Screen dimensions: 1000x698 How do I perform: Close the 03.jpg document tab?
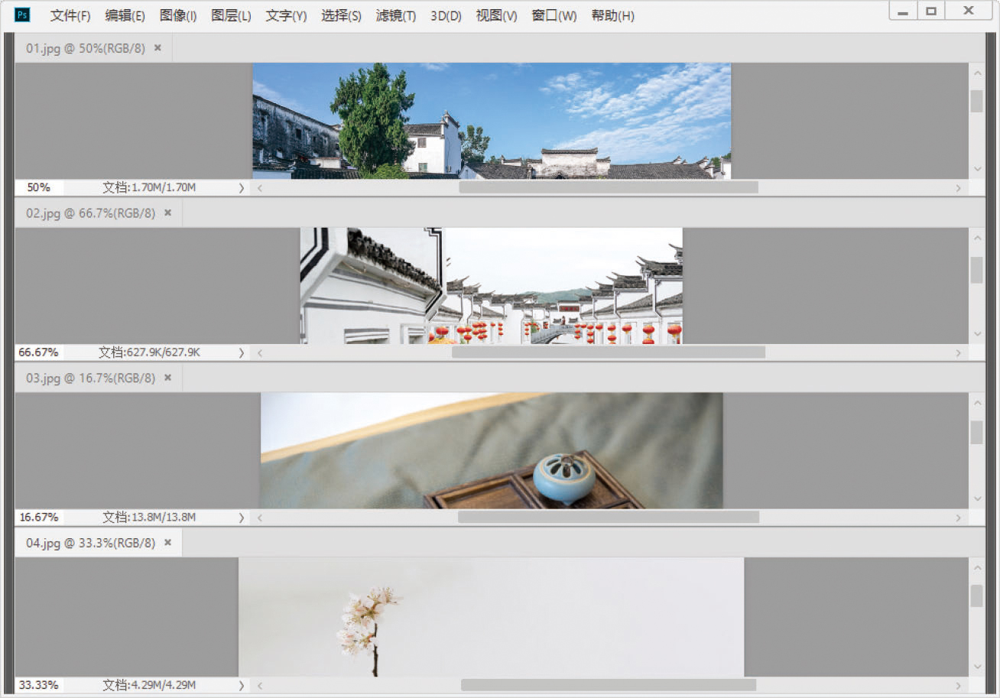168,377
